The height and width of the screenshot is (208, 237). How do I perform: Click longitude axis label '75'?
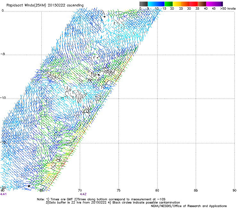click(118, 190)
